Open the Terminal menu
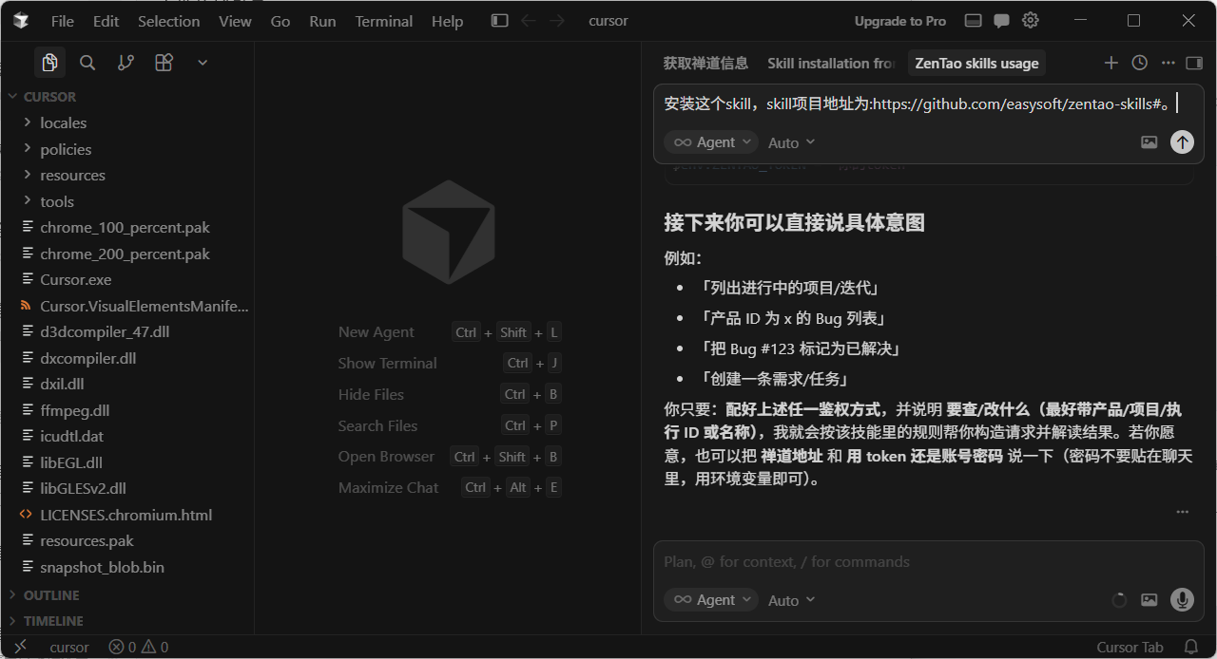The image size is (1217, 659). coord(384,21)
